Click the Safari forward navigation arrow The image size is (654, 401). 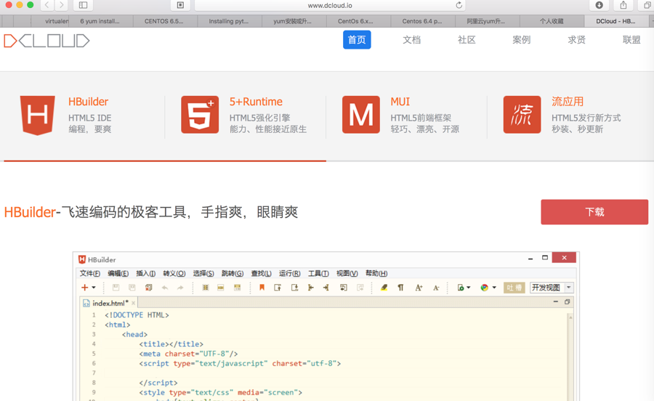click(61, 5)
